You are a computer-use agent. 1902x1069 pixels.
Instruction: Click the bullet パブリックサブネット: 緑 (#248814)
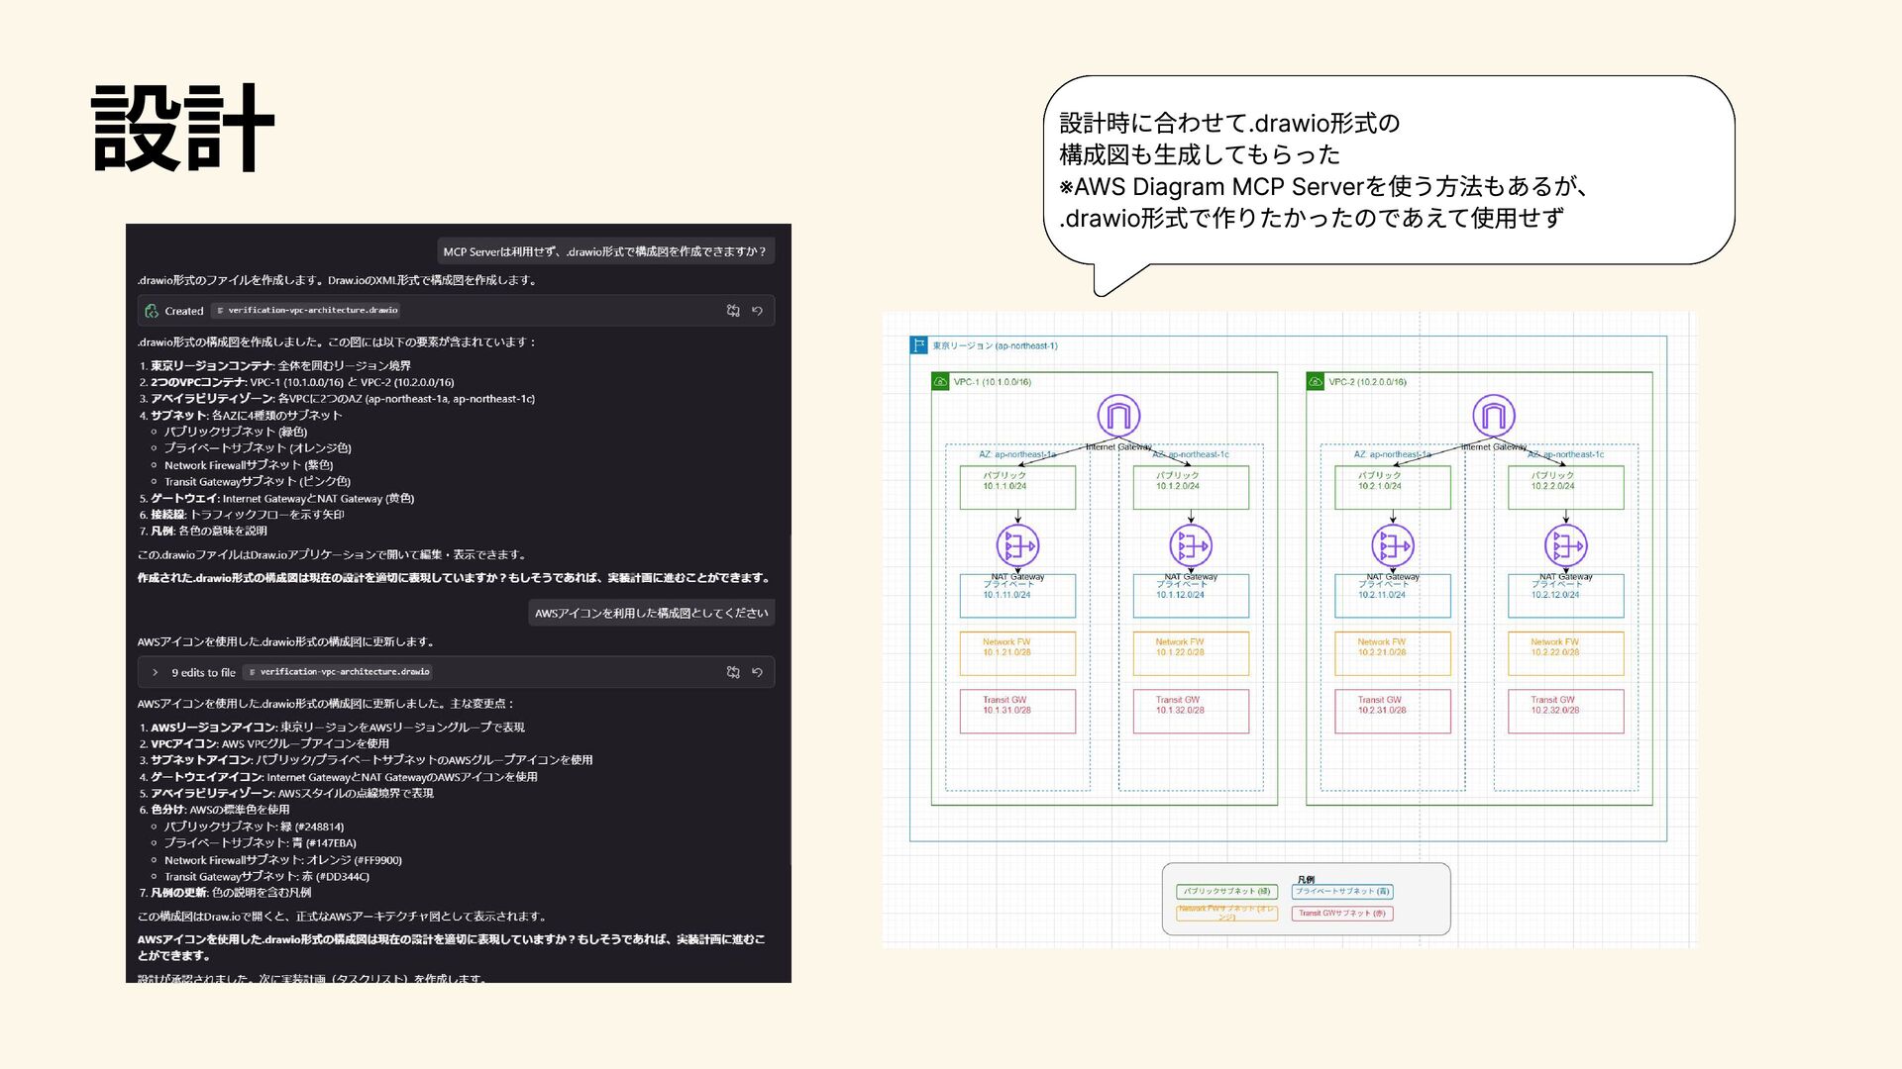click(x=255, y=826)
